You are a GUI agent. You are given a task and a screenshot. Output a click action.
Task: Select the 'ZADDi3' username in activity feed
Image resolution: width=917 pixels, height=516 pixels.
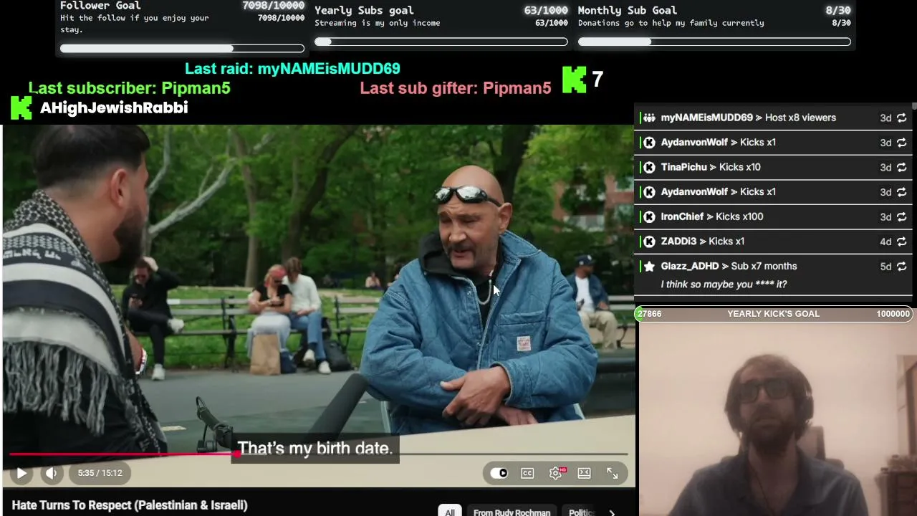click(678, 242)
